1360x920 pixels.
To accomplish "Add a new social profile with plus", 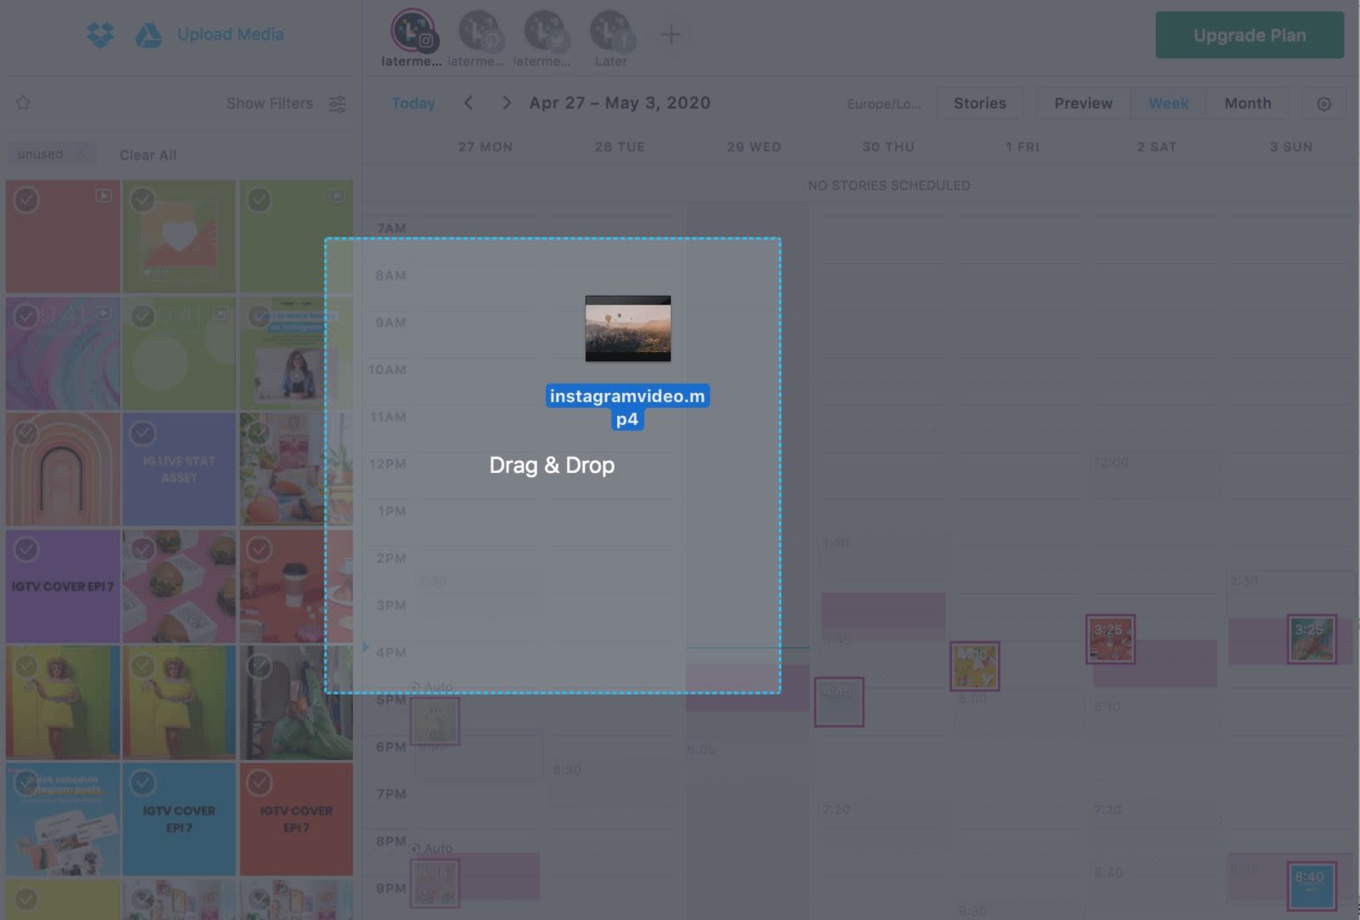I will click(x=671, y=35).
